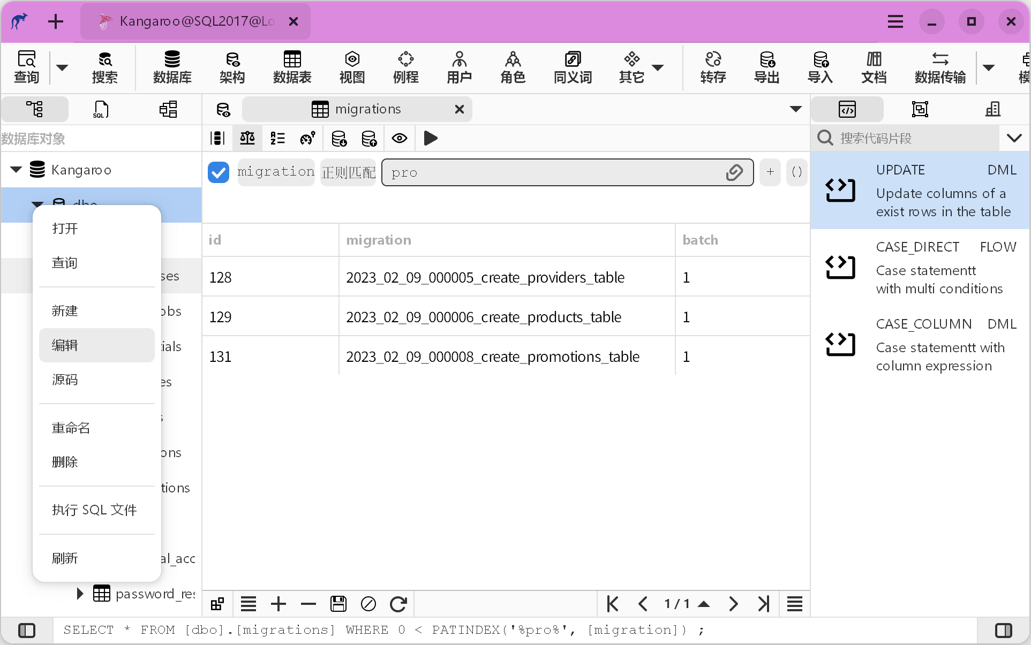Toggle the eye preview icon in table toolbar
The height and width of the screenshot is (645, 1031).
point(400,139)
